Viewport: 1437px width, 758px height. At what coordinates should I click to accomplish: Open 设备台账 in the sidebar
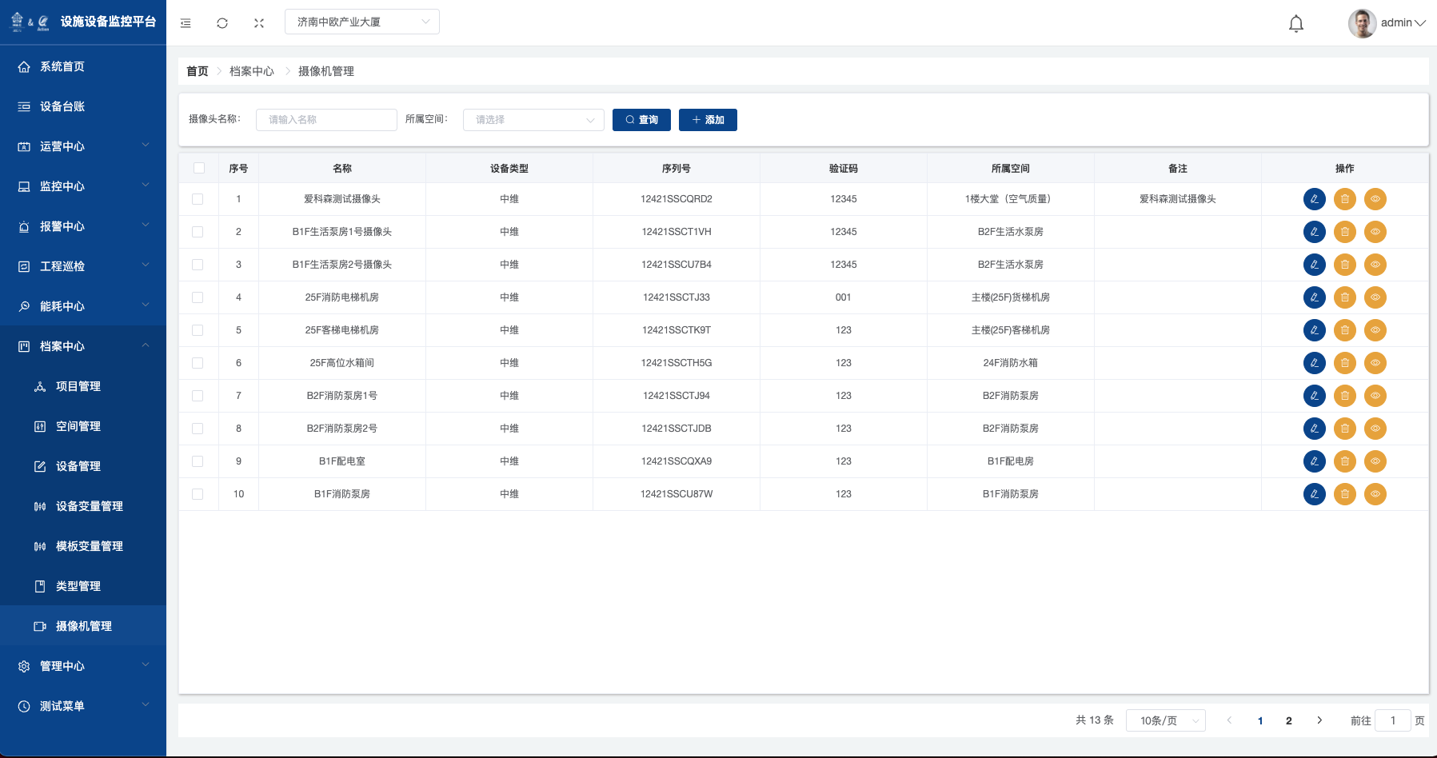[x=62, y=106]
